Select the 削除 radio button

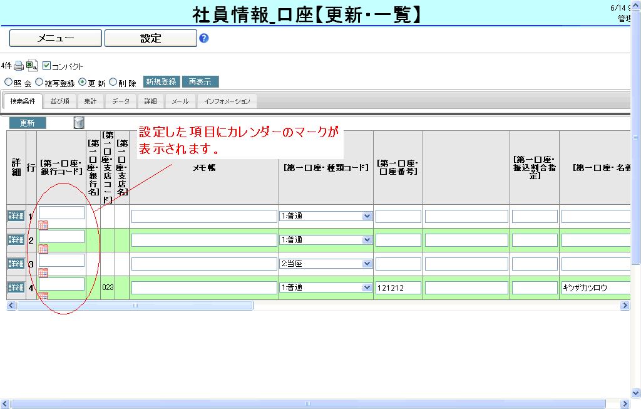[x=113, y=82]
